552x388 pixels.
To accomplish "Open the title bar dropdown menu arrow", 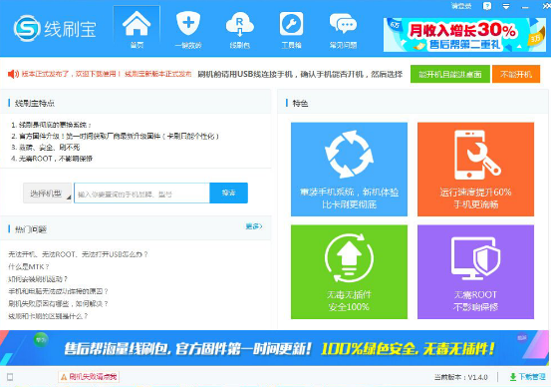I will pos(506,6).
